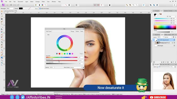Select the Rectangle shape tool
Image resolution: width=177 pixels, height=99 pixels.
(x=2, y=57)
